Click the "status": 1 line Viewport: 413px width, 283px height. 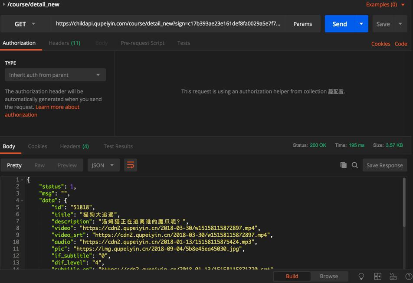coord(57,187)
